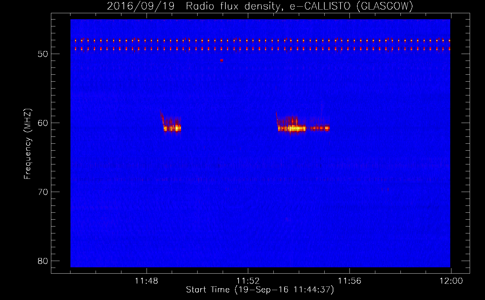Click the '12:00' time tick label
This screenshot has width=485, height=300.
(451, 281)
